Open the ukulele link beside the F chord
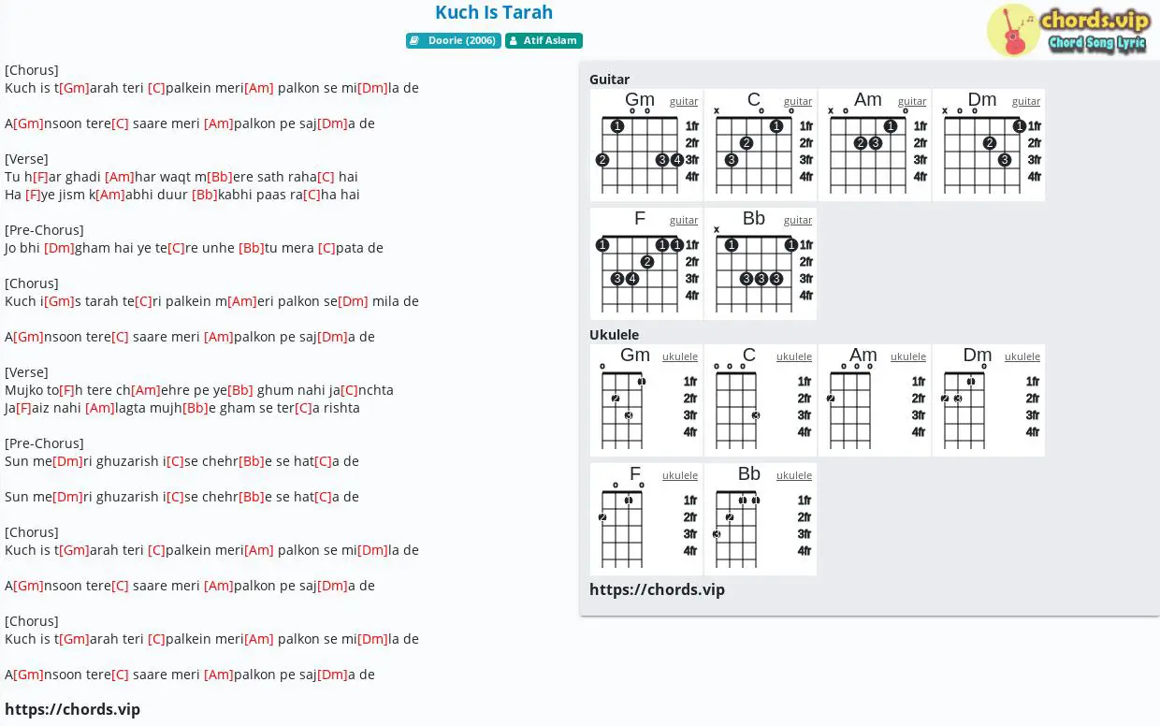The width and height of the screenshot is (1160, 726). click(x=680, y=475)
